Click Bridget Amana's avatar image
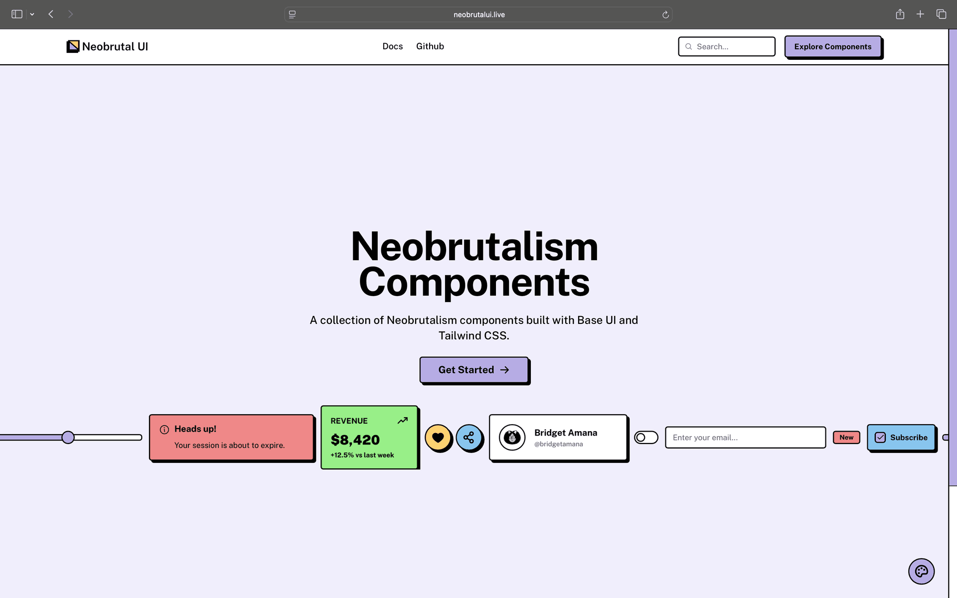 pyautogui.click(x=512, y=438)
